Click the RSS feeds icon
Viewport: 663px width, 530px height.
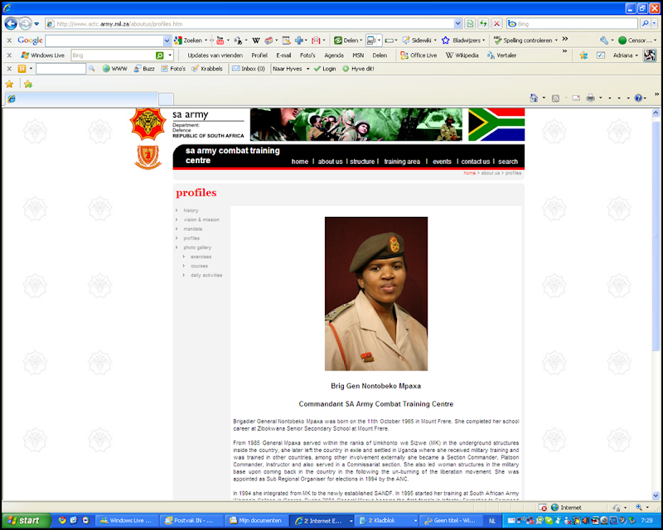(x=555, y=98)
